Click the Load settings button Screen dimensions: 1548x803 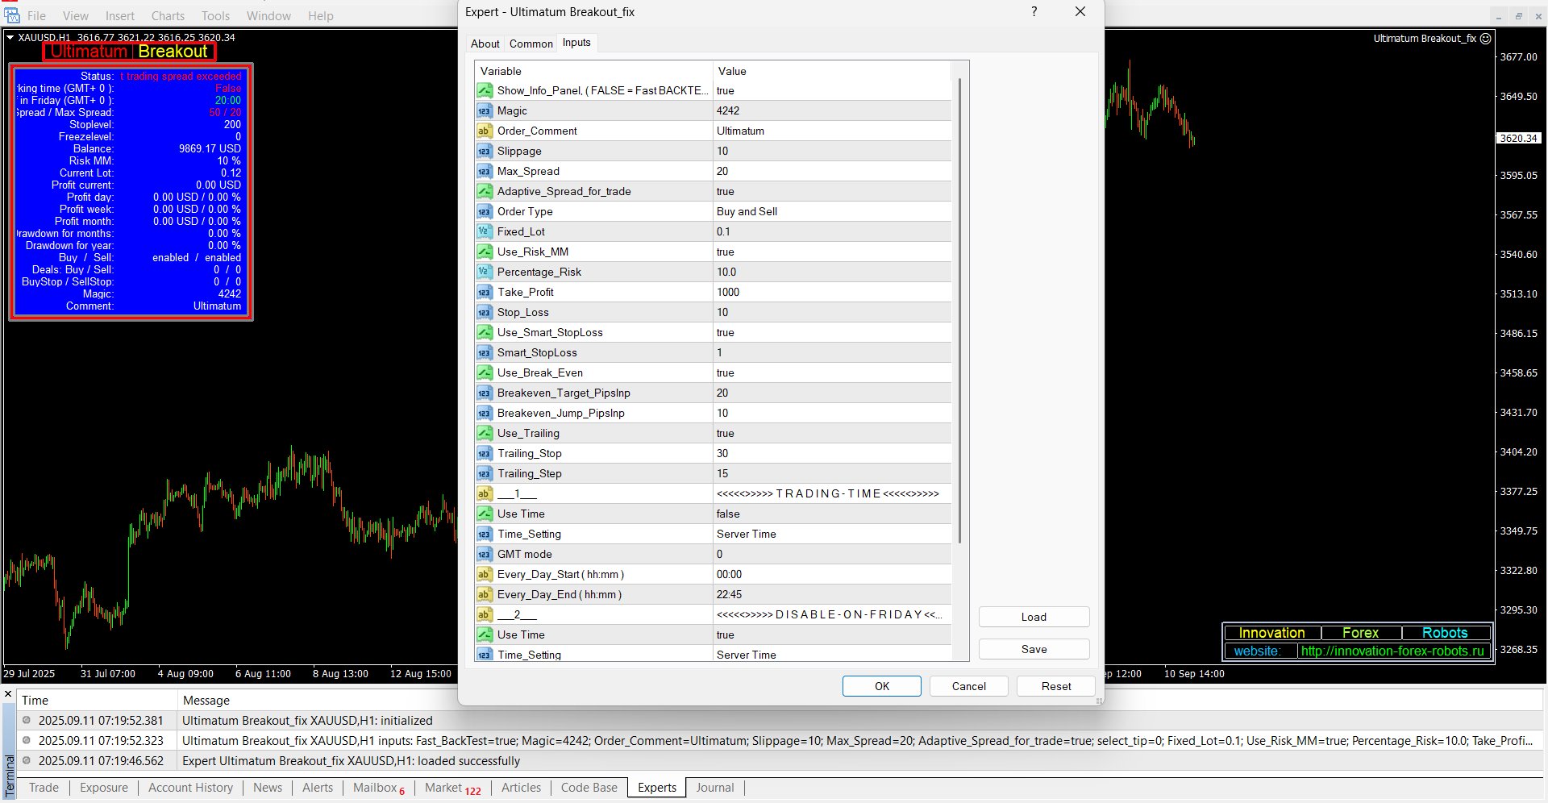1034,617
